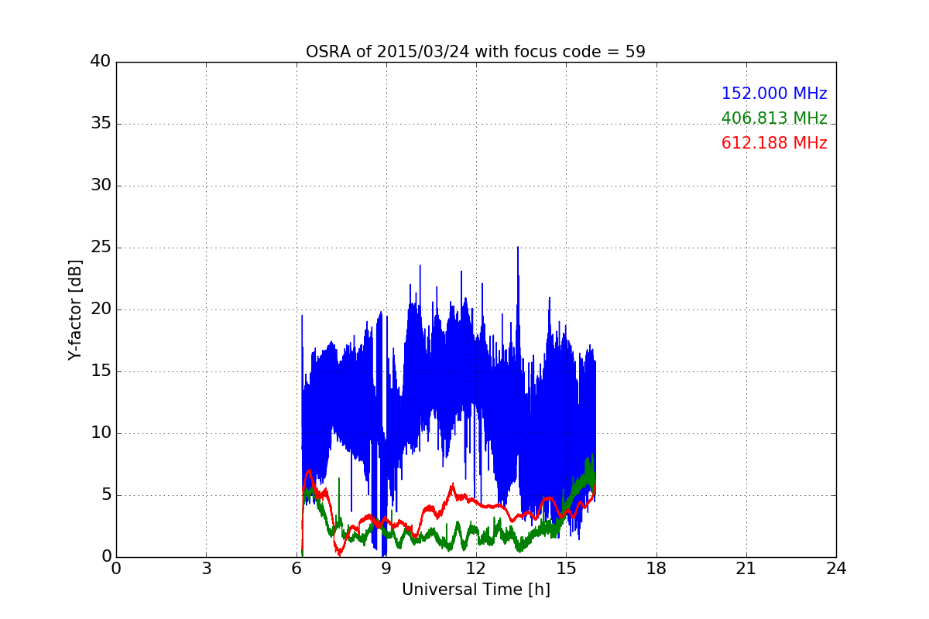
Task: Click the y-axis tick label '20'
Action: pos(101,309)
